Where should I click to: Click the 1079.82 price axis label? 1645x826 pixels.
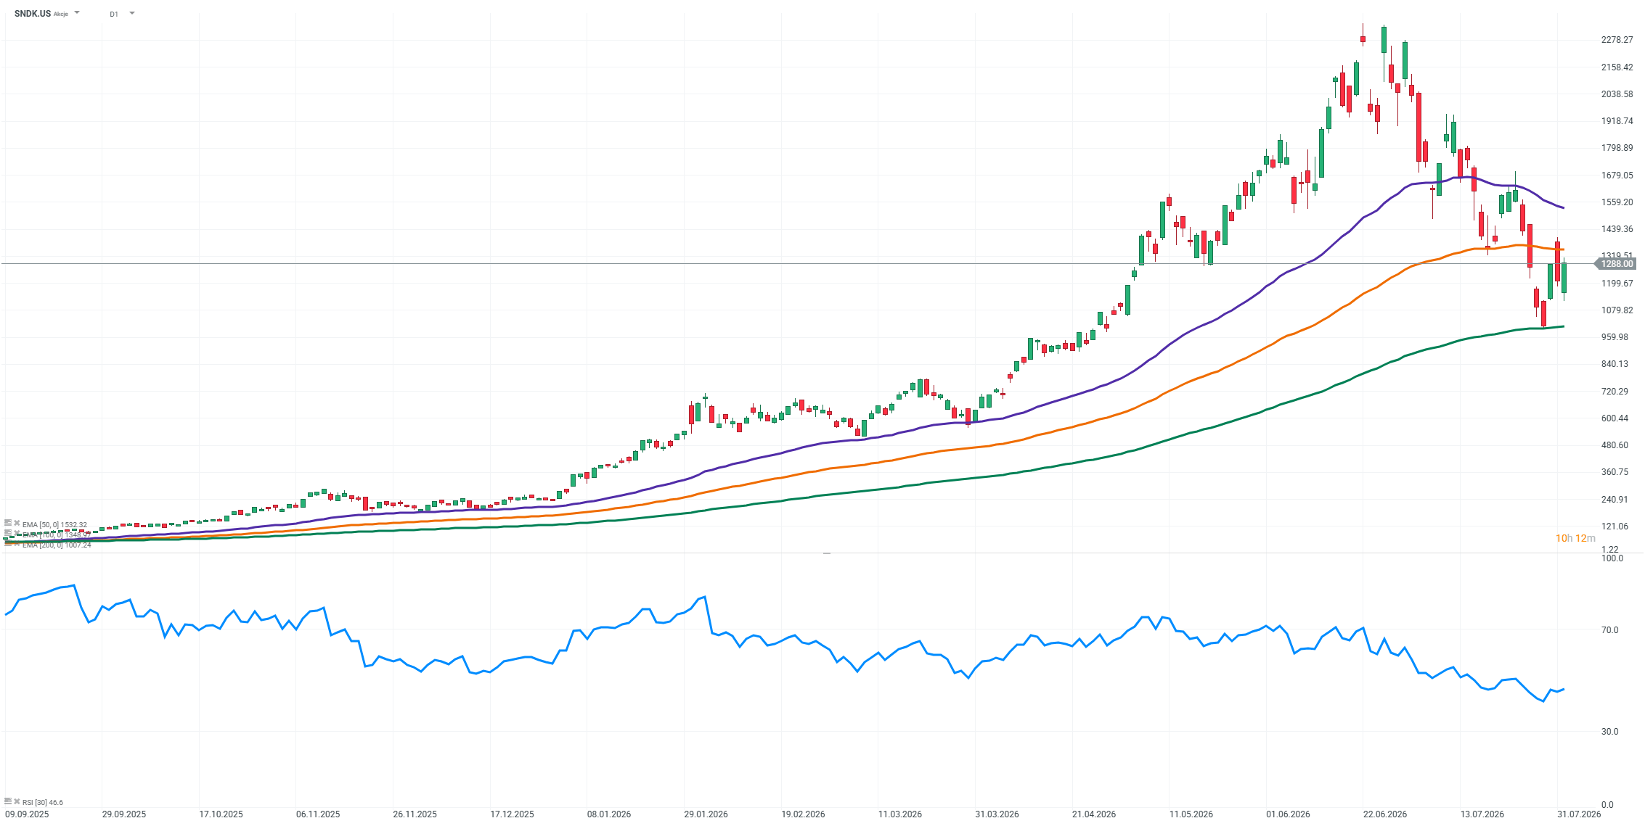click(x=1617, y=310)
